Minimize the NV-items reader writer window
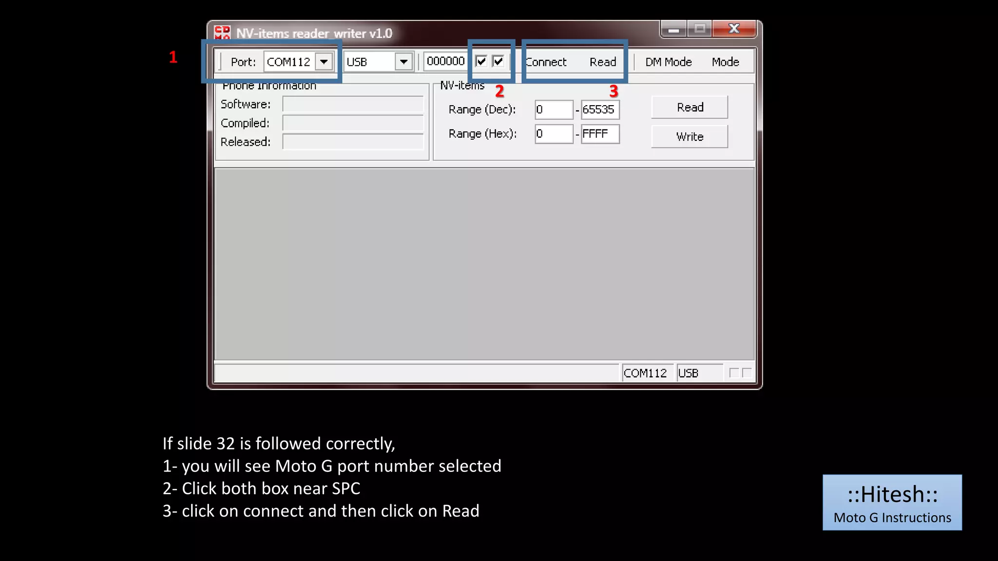The height and width of the screenshot is (561, 998). coord(673,29)
